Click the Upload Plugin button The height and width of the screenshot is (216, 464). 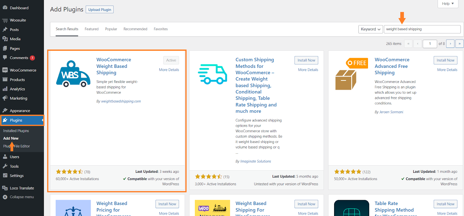[100, 10]
